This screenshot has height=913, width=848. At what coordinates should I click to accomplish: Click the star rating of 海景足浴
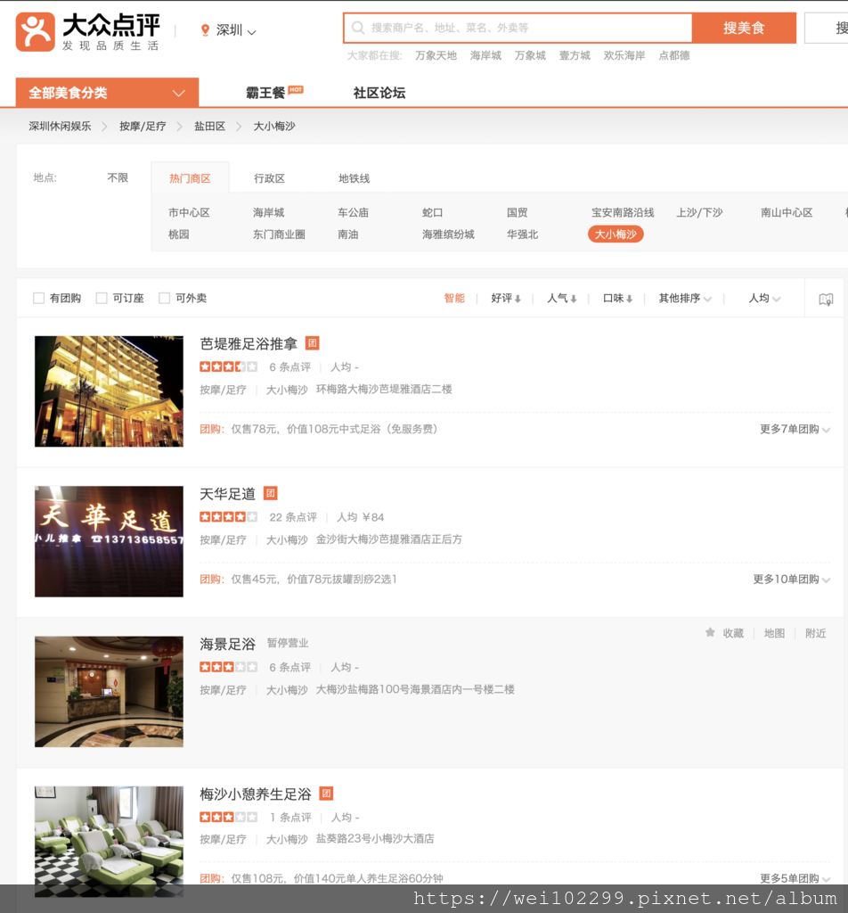coord(229,667)
